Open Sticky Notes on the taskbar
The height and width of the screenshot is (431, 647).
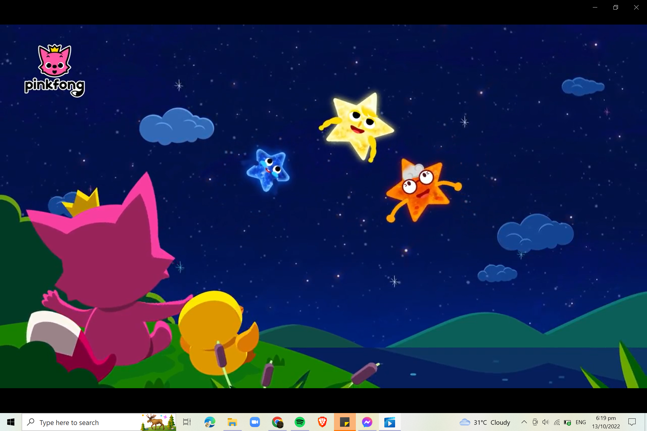click(x=345, y=422)
